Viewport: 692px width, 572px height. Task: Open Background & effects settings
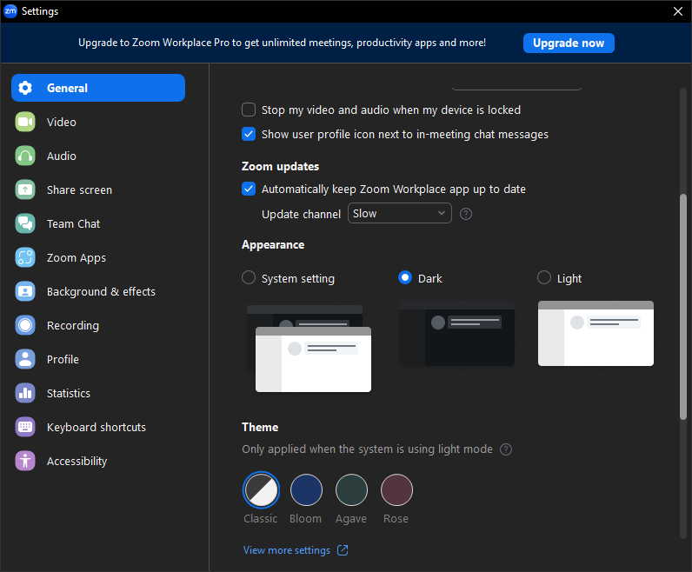pos(98,291)
